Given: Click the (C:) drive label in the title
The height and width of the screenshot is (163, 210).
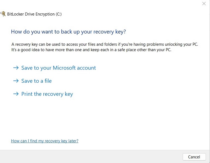Looking at the screenshot, I should coord(58,14).
